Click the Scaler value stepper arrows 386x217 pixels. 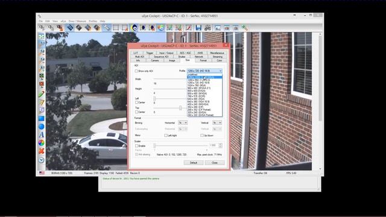(x=220, y=145)
